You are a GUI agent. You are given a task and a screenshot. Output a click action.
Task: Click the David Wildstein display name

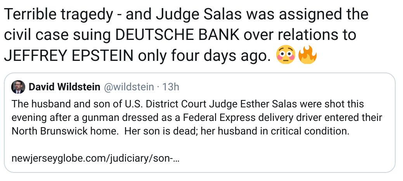[x=64, y=87]
